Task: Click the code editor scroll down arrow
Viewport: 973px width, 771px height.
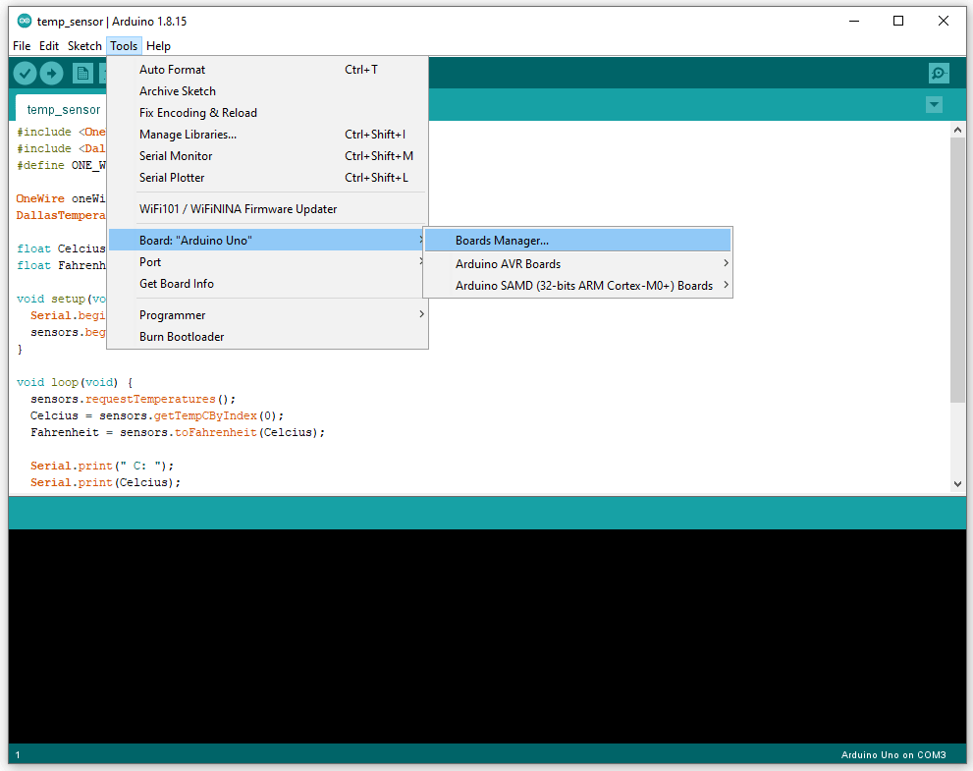Action: (x=957, y=483)
